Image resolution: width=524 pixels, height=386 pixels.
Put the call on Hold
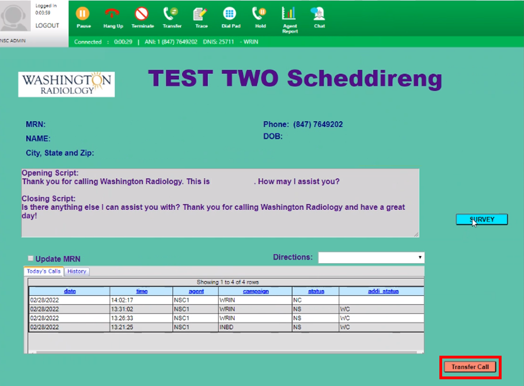259,17
